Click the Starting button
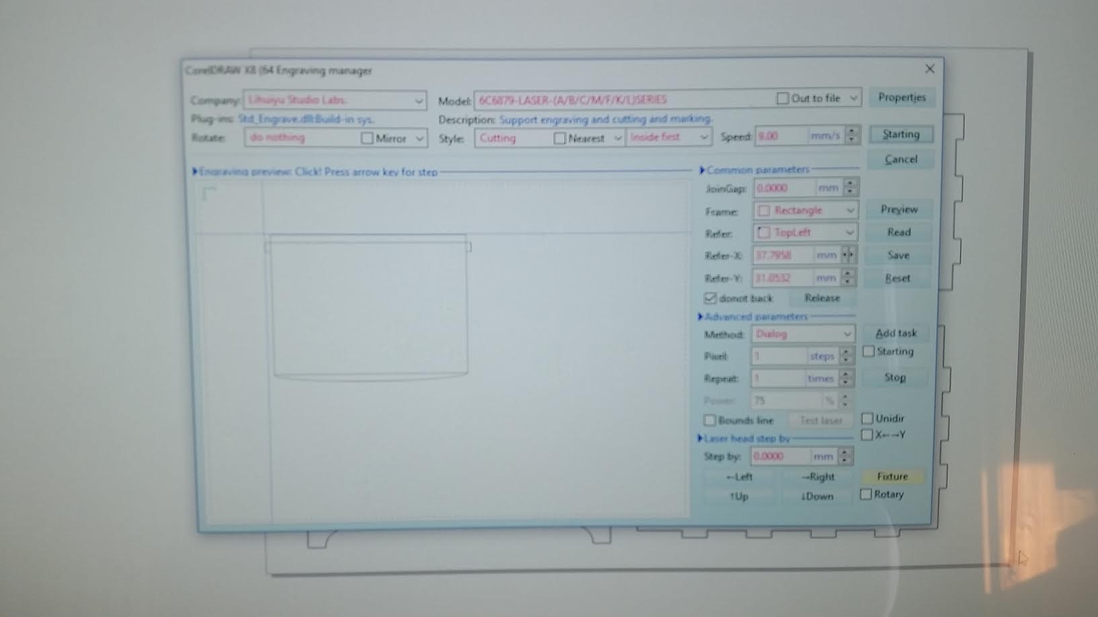Viewport: 1098px width, 617px height. point(900,134)
